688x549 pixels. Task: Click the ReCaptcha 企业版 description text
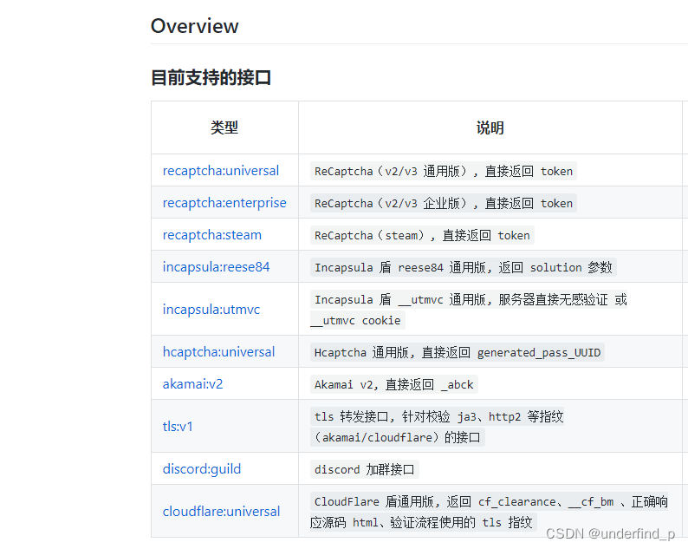444,203
